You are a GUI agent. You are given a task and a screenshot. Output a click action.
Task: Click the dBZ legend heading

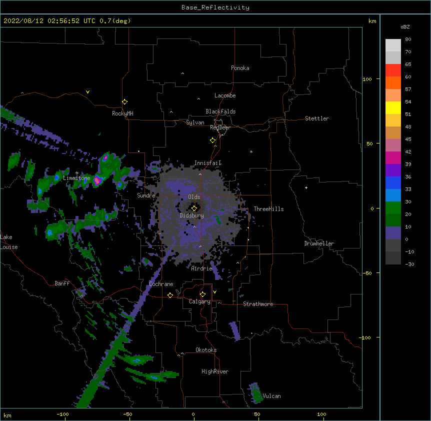pos(405,27)
